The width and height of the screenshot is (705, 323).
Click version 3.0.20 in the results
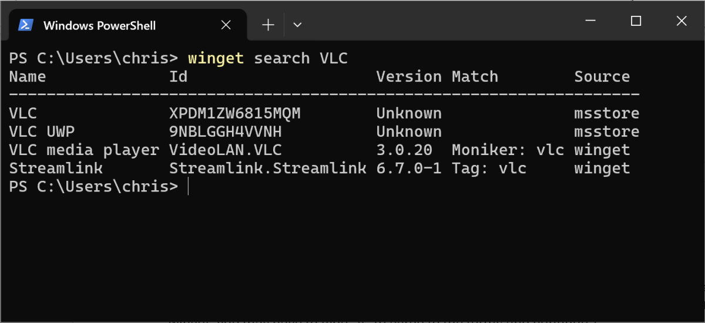(x=404, y=150)
